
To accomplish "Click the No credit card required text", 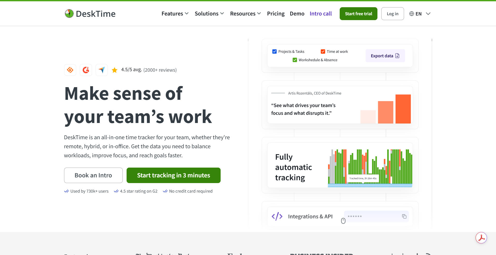I will coord(191,191).
